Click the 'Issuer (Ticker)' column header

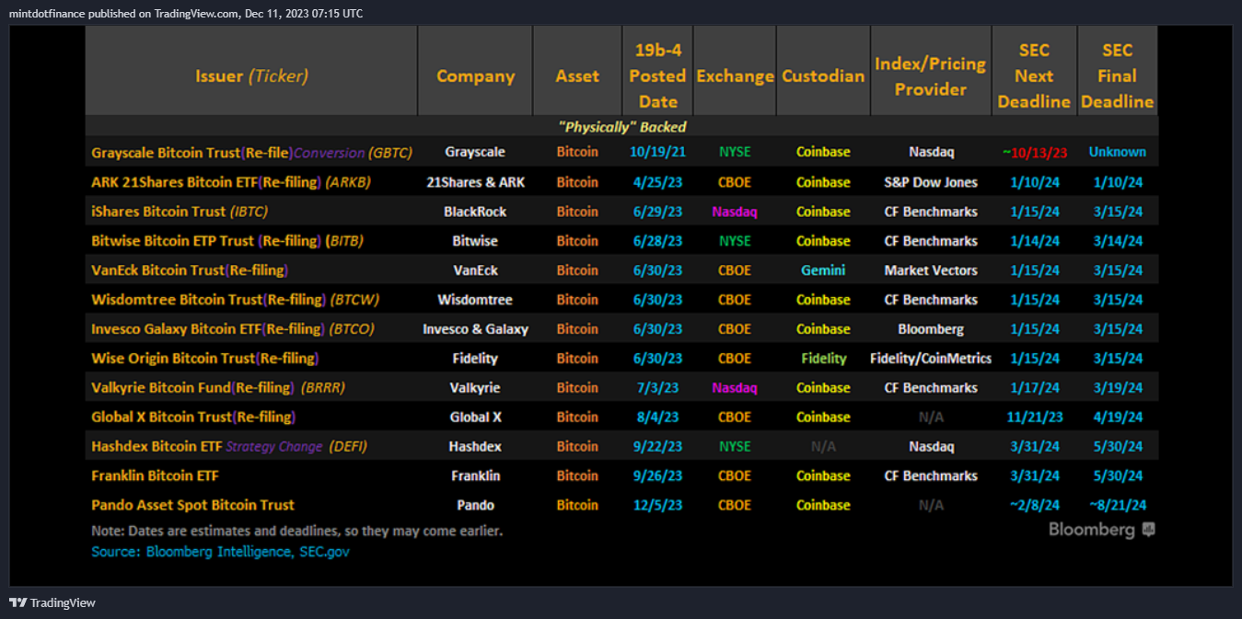pyautogui.click(x=251, y=76)
